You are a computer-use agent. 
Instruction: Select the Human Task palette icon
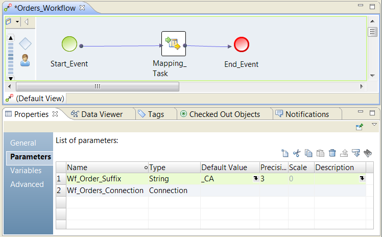[x=25, y=60]
